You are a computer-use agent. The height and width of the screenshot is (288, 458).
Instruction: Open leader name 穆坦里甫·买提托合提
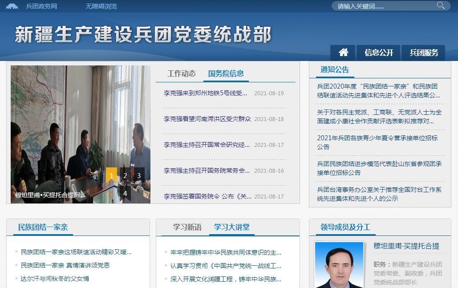406,246
